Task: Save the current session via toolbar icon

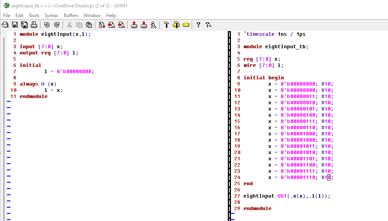Action: tap(144, 25)
